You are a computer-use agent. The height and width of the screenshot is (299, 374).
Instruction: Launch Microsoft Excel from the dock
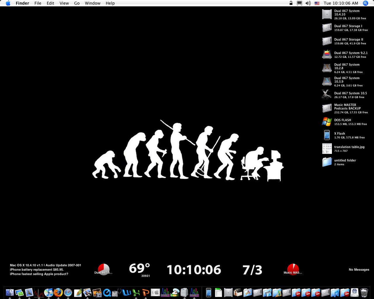[x=136, y=292]
